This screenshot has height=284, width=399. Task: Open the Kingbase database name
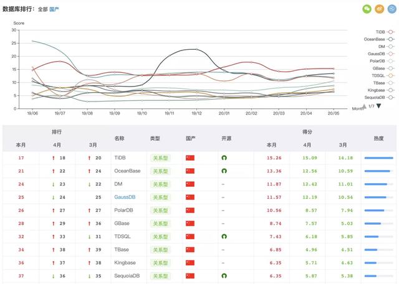[x=125, y=263]
